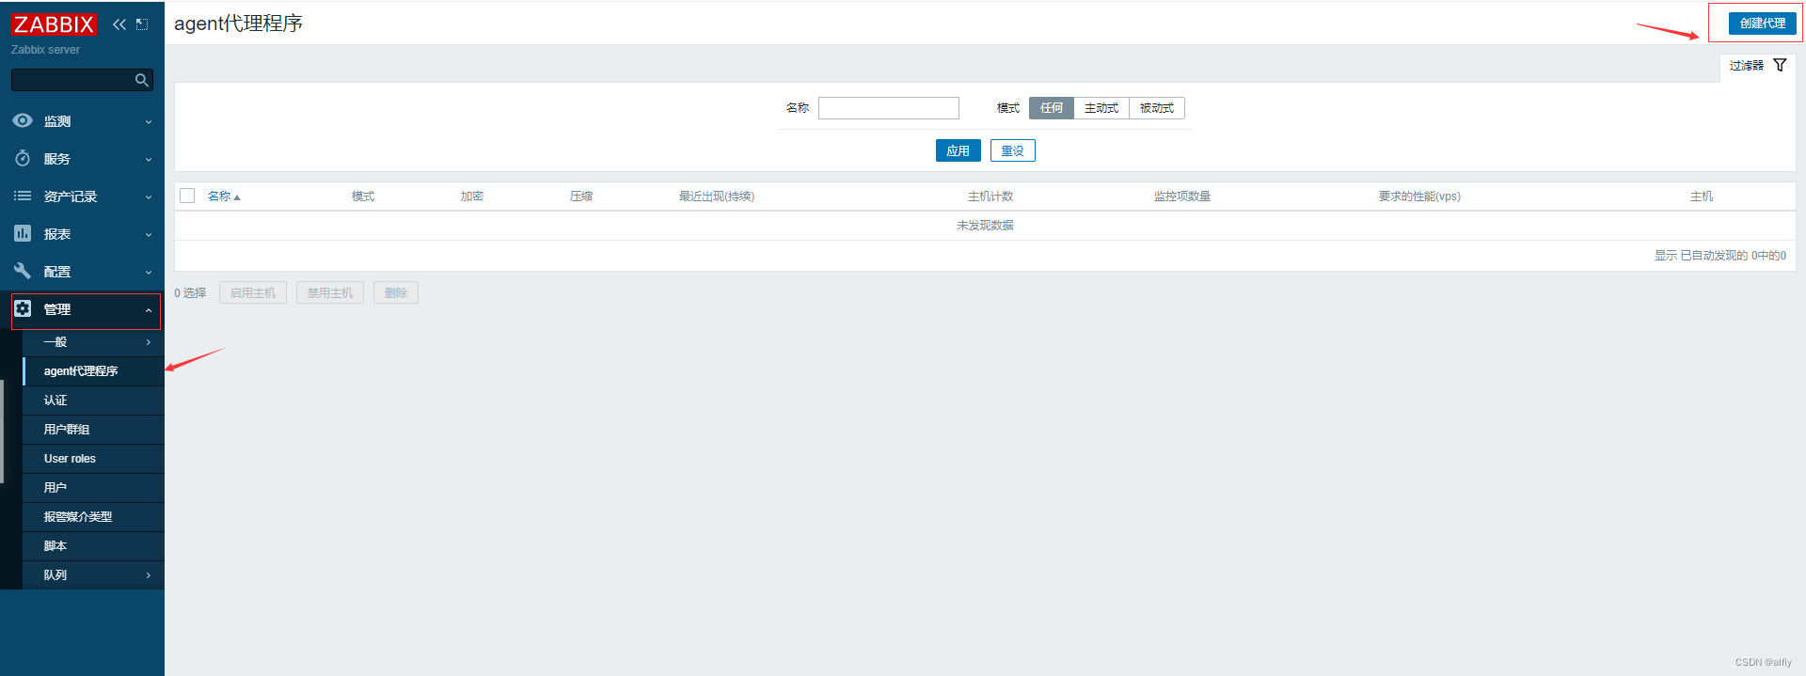Image resolution: width=1806 pixels, height=676 pixels.
Task: Click the chart icon for 报表
Action: 23,233
